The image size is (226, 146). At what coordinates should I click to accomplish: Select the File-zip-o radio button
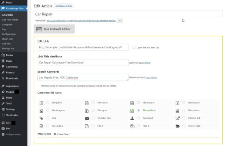coord(93,110)
